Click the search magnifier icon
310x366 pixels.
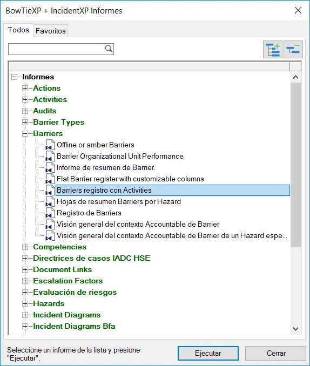pos(109,49)
